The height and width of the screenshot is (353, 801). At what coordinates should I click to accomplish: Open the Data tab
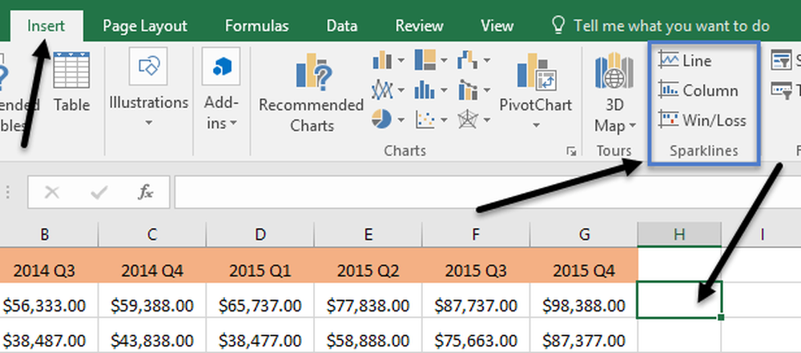[342, 26]
